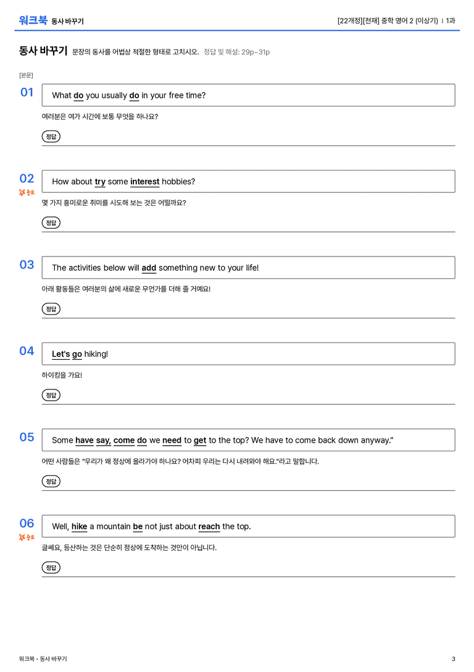Click the 정답 badge under question 06
The height and width of the screenshot is (672, 474).
click(51, 567)
